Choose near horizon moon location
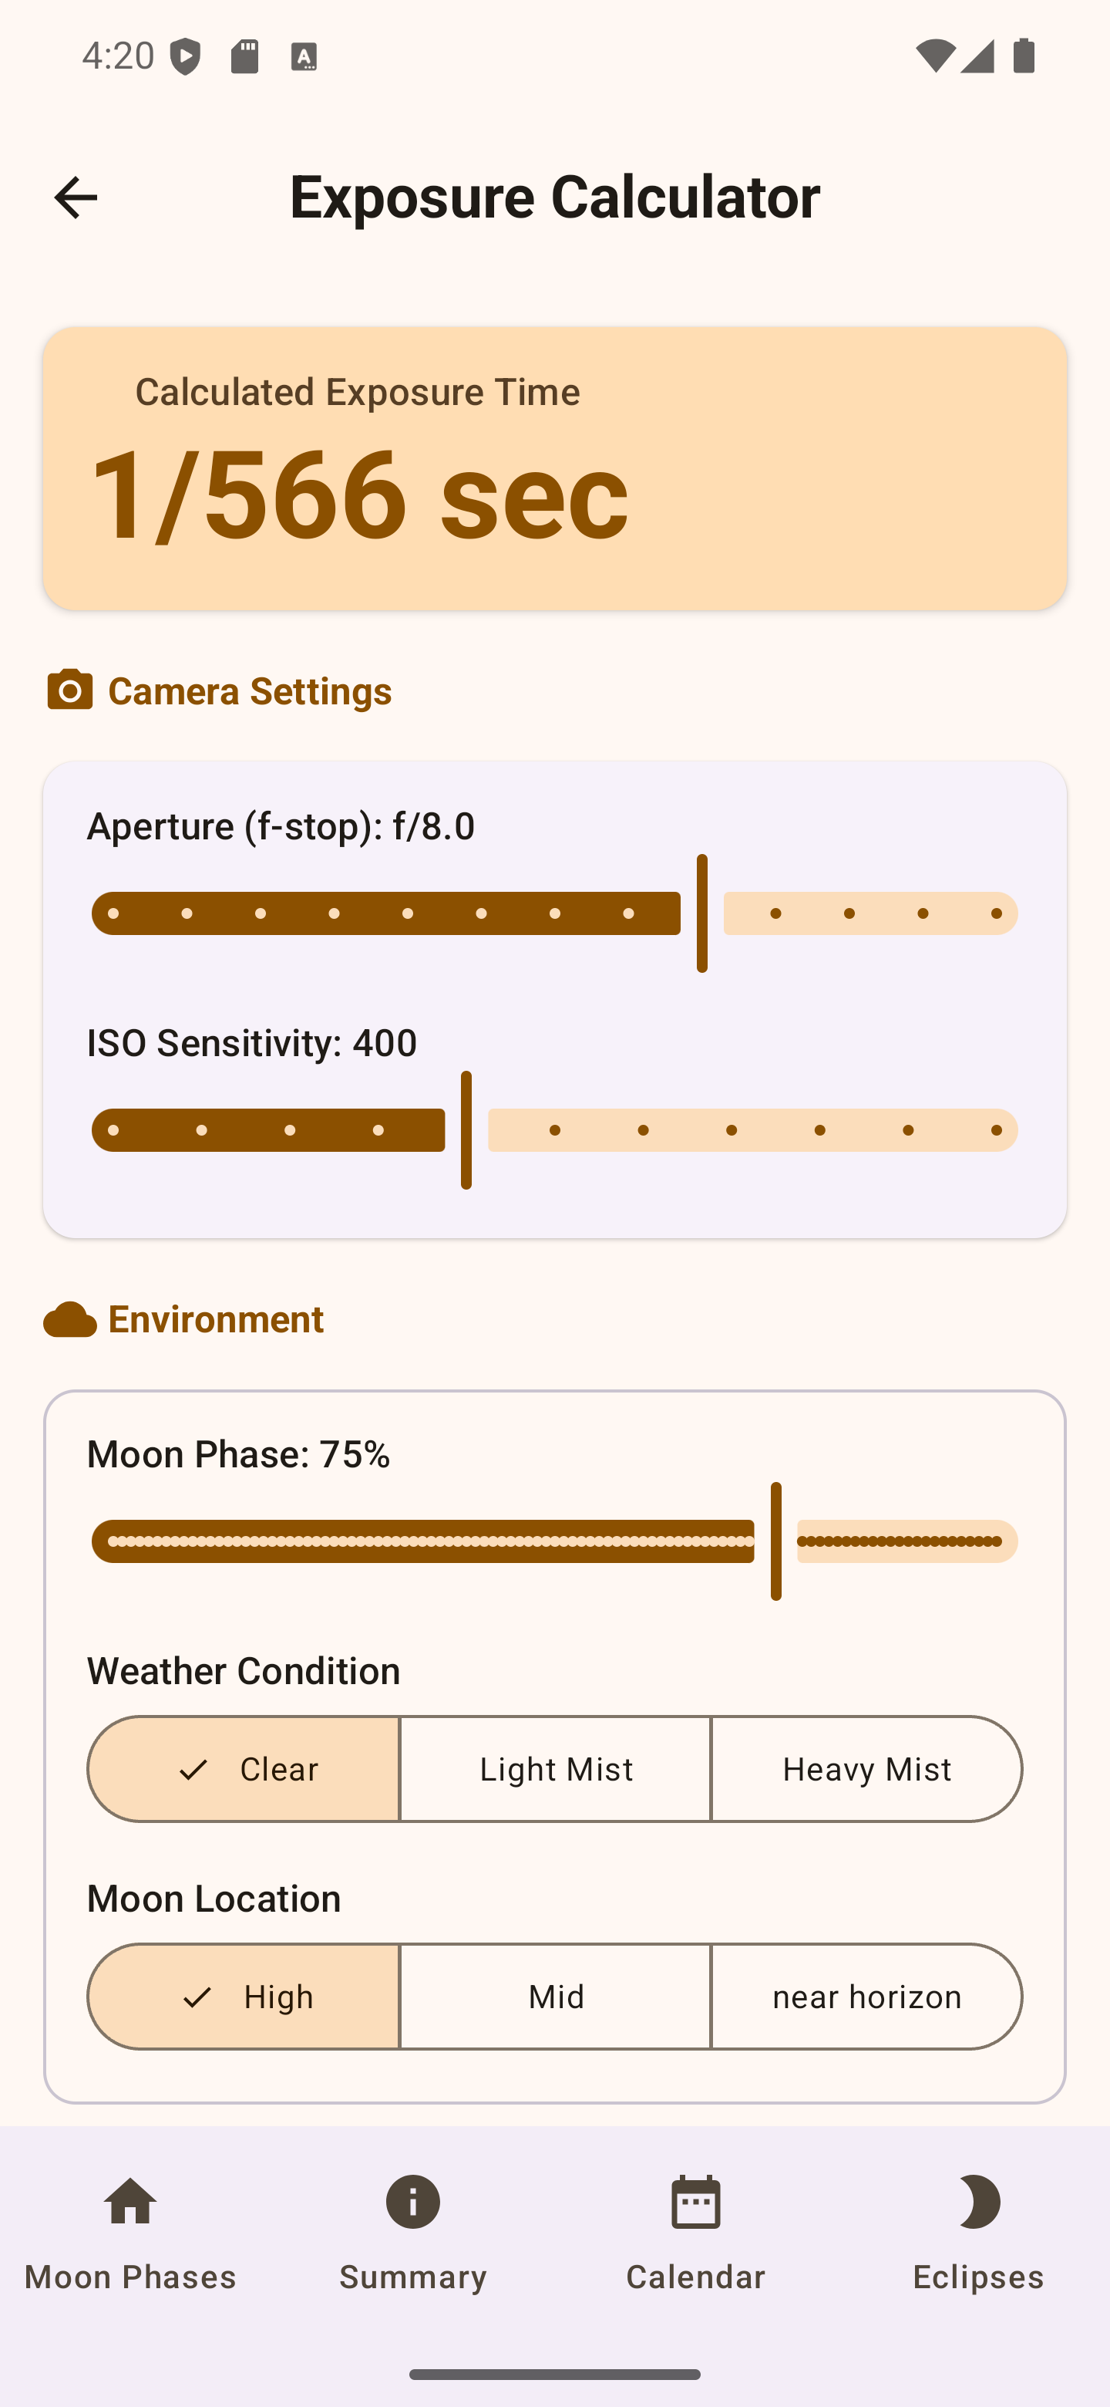 866,1997
